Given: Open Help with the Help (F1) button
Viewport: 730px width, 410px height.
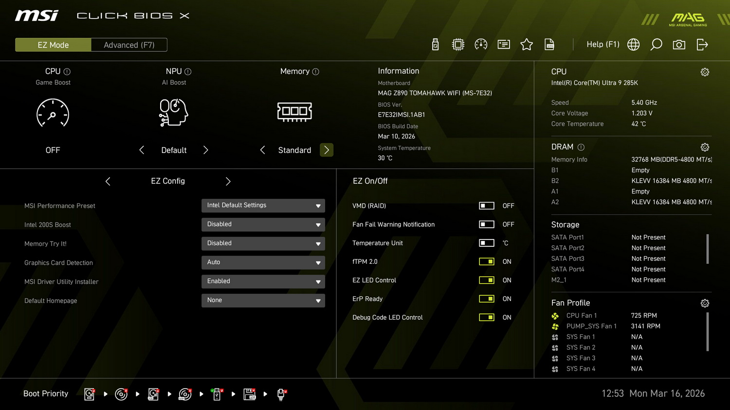Looking at the screenshot, I should pyautogui.click(x=602, y=44).
